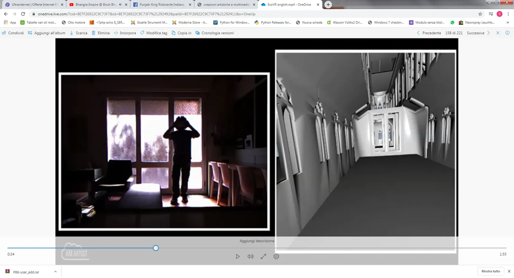
Task: Enter fullscreen video mode
Action: (x=263, y=257)
